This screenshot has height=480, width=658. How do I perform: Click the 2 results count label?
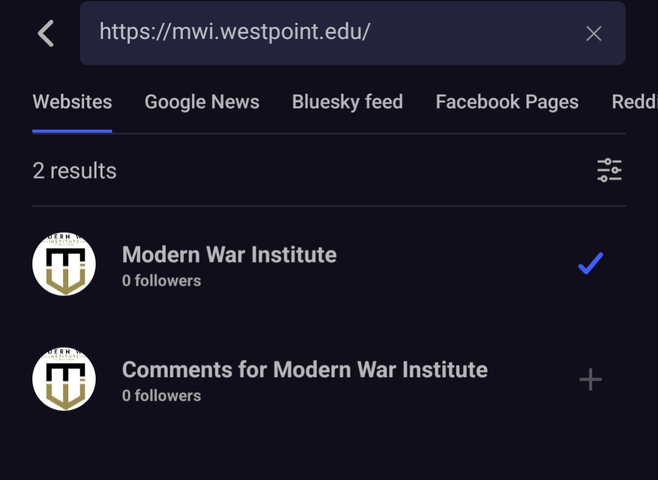click(74, 171)
